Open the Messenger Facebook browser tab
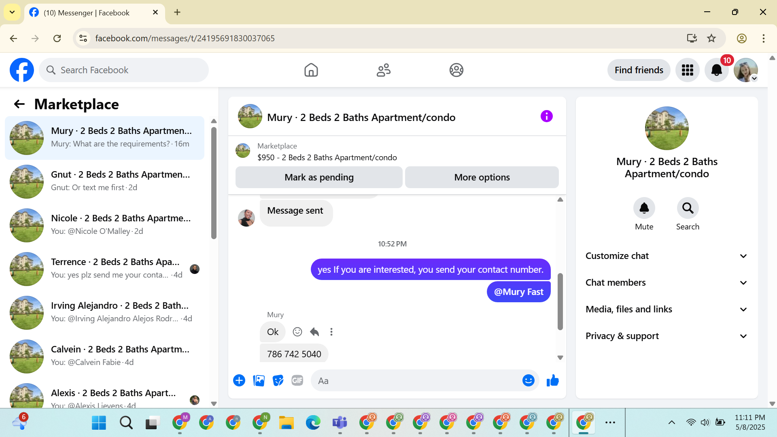777x437 pixels. click(95, 13)
